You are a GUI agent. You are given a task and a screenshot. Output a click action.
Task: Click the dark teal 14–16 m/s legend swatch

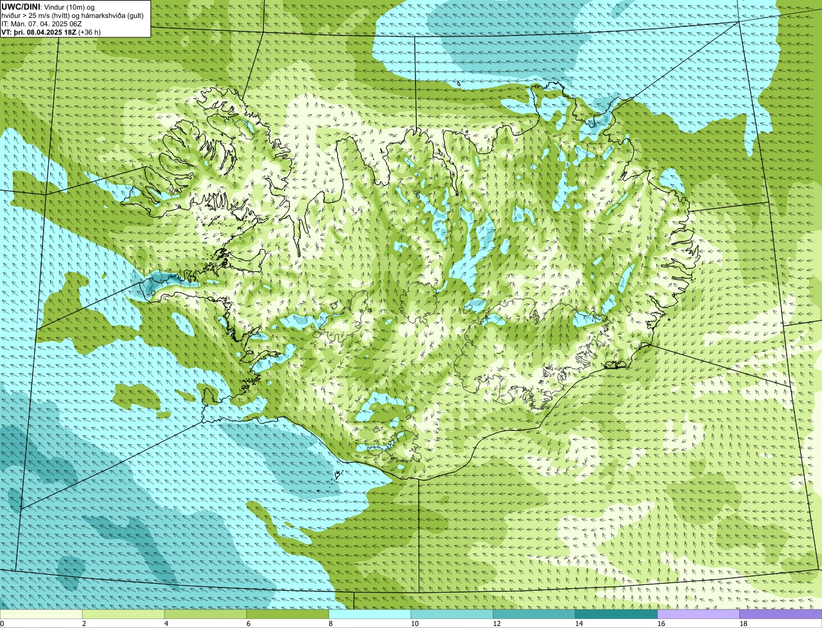[x=616, y=614]
